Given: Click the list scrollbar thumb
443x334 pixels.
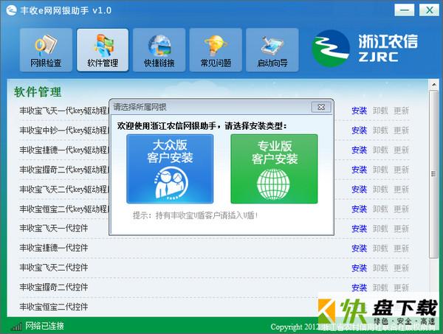Looking at the screenshot, I should 433,174.
